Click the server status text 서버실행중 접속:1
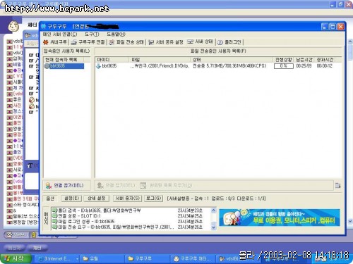The width and height of the screenshot is (353, 264). click(x=216, y=199)
